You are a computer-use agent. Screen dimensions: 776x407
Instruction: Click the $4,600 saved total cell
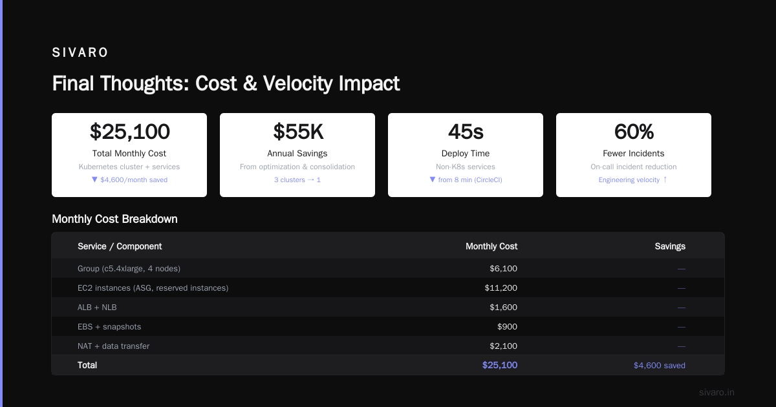tap(660, 366)
